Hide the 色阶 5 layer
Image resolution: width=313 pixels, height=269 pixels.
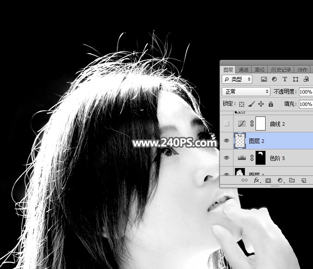tap(227, 158)
